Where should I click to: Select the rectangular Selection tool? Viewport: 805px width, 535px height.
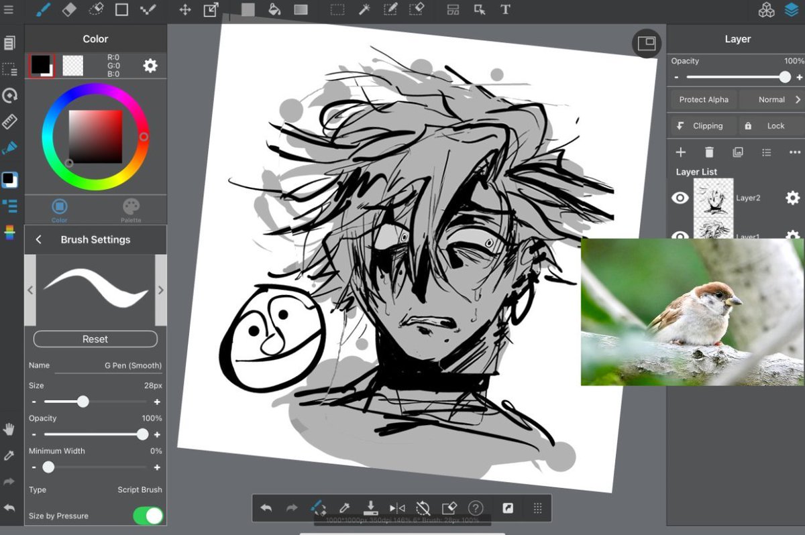[337, 10]
